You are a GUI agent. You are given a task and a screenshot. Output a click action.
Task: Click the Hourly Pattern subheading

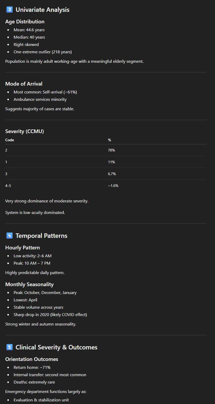coord(23,248)
